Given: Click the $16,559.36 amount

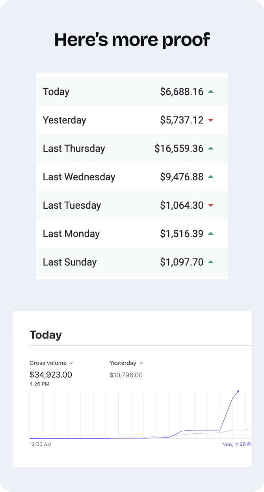Looking at the screenshot, I should [179, 149].
